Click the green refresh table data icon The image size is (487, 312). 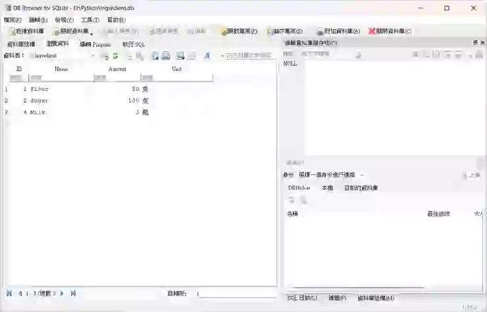coord(116,56)
